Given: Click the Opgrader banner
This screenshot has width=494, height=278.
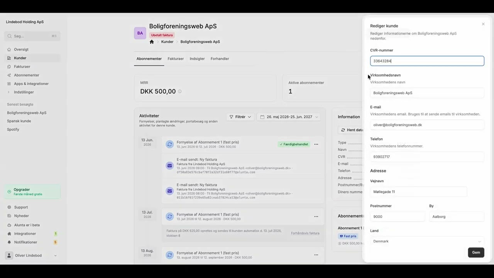Looking at the screenshot, I should (32, 192).
